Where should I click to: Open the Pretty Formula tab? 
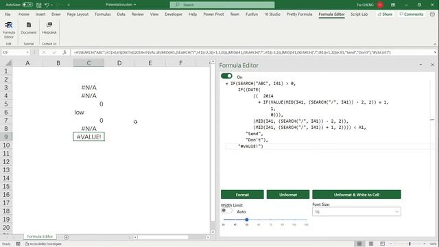point(299,14)
